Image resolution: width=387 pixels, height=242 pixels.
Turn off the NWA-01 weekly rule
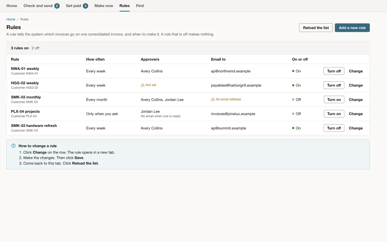pos(334,71)
